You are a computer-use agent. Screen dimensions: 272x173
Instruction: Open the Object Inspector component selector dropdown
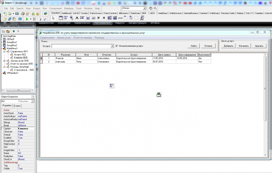32,101
